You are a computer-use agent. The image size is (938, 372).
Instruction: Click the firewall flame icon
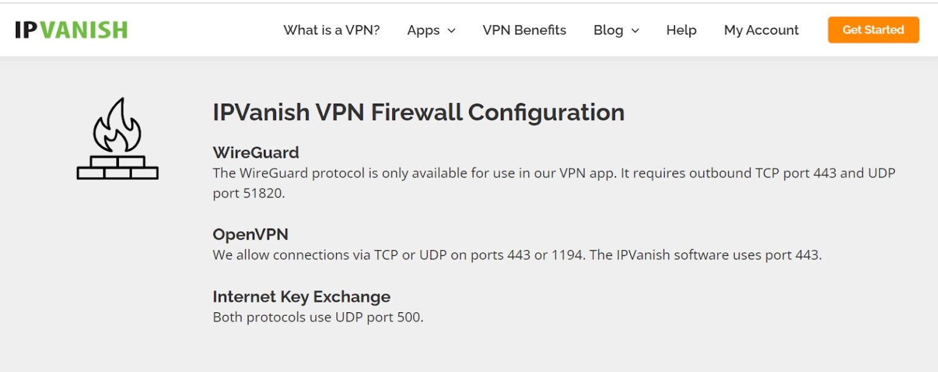[x=116, y=137]
